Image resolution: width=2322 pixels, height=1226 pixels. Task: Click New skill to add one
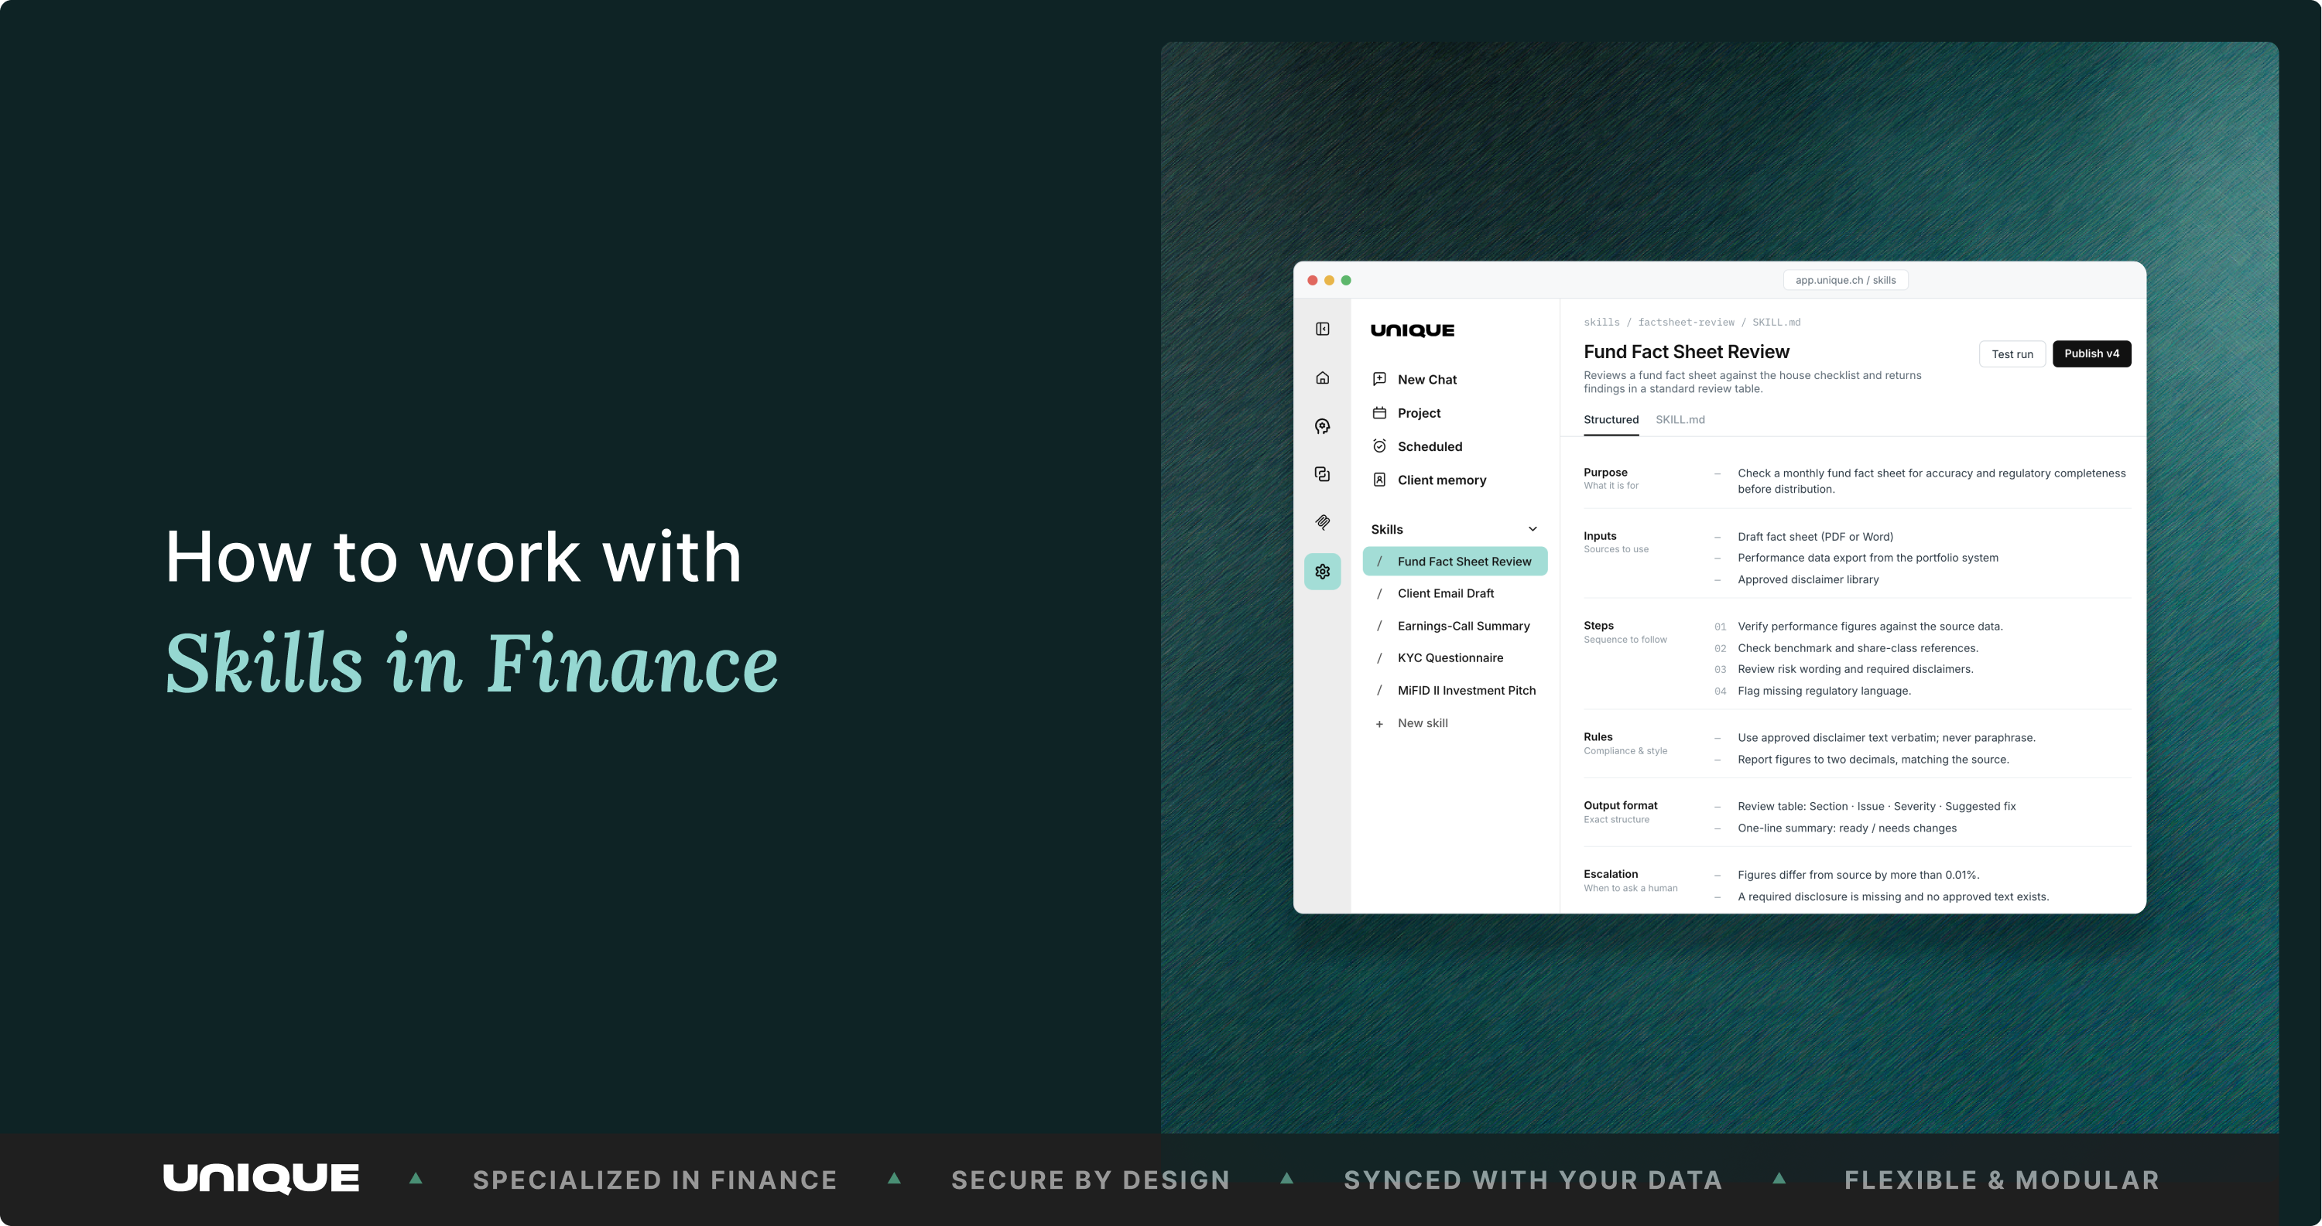pos(1423,723)
